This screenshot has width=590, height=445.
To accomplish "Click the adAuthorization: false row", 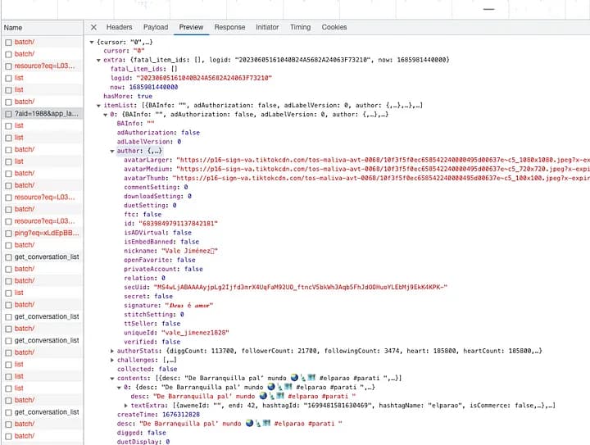I will click(158, 133).
